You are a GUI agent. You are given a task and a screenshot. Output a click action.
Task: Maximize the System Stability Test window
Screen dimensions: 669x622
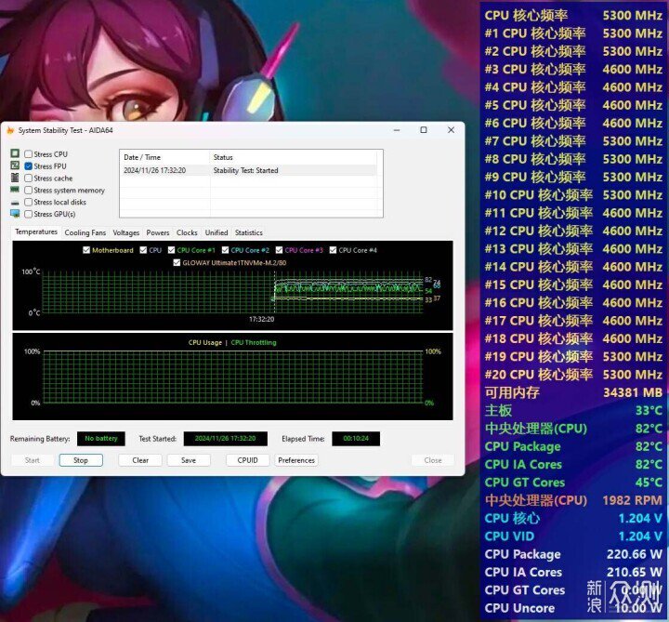(424, 130)
